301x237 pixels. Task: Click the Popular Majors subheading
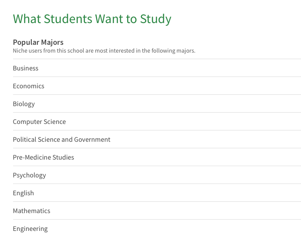(x=38, y=42)
